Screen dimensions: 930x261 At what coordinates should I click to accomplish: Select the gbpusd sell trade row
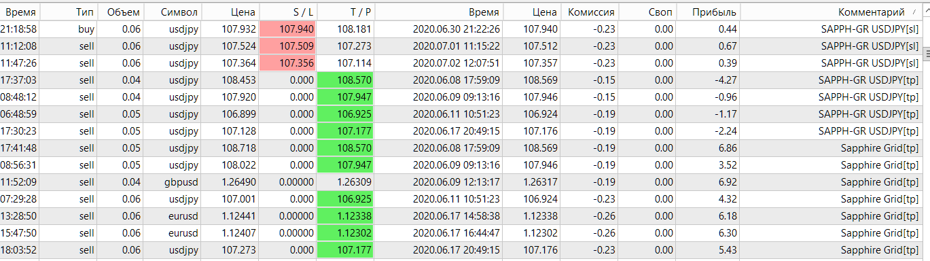[465, 182]
